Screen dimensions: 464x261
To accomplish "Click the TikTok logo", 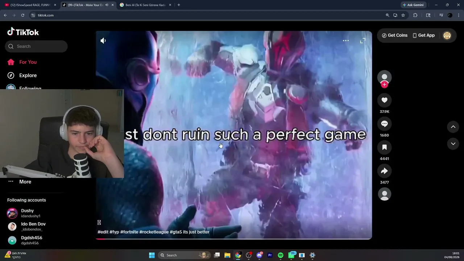I will (23, 32).
